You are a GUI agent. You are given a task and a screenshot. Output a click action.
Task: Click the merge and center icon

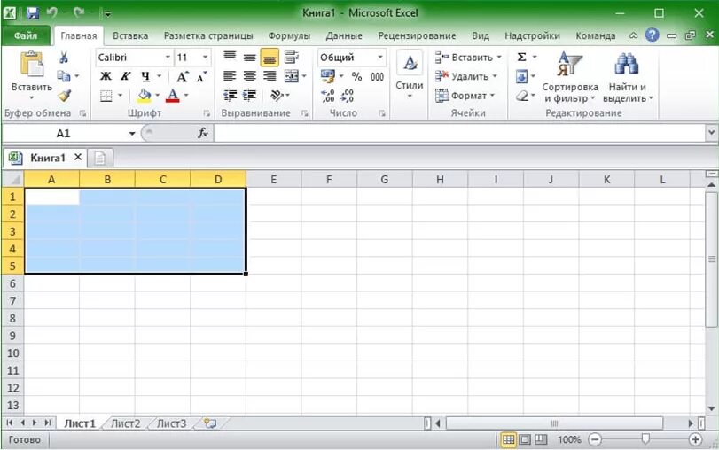click(292, 76)
